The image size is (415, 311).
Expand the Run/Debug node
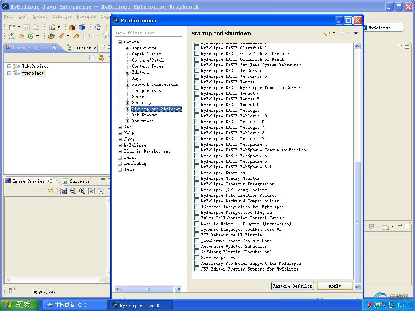(120, 164)
